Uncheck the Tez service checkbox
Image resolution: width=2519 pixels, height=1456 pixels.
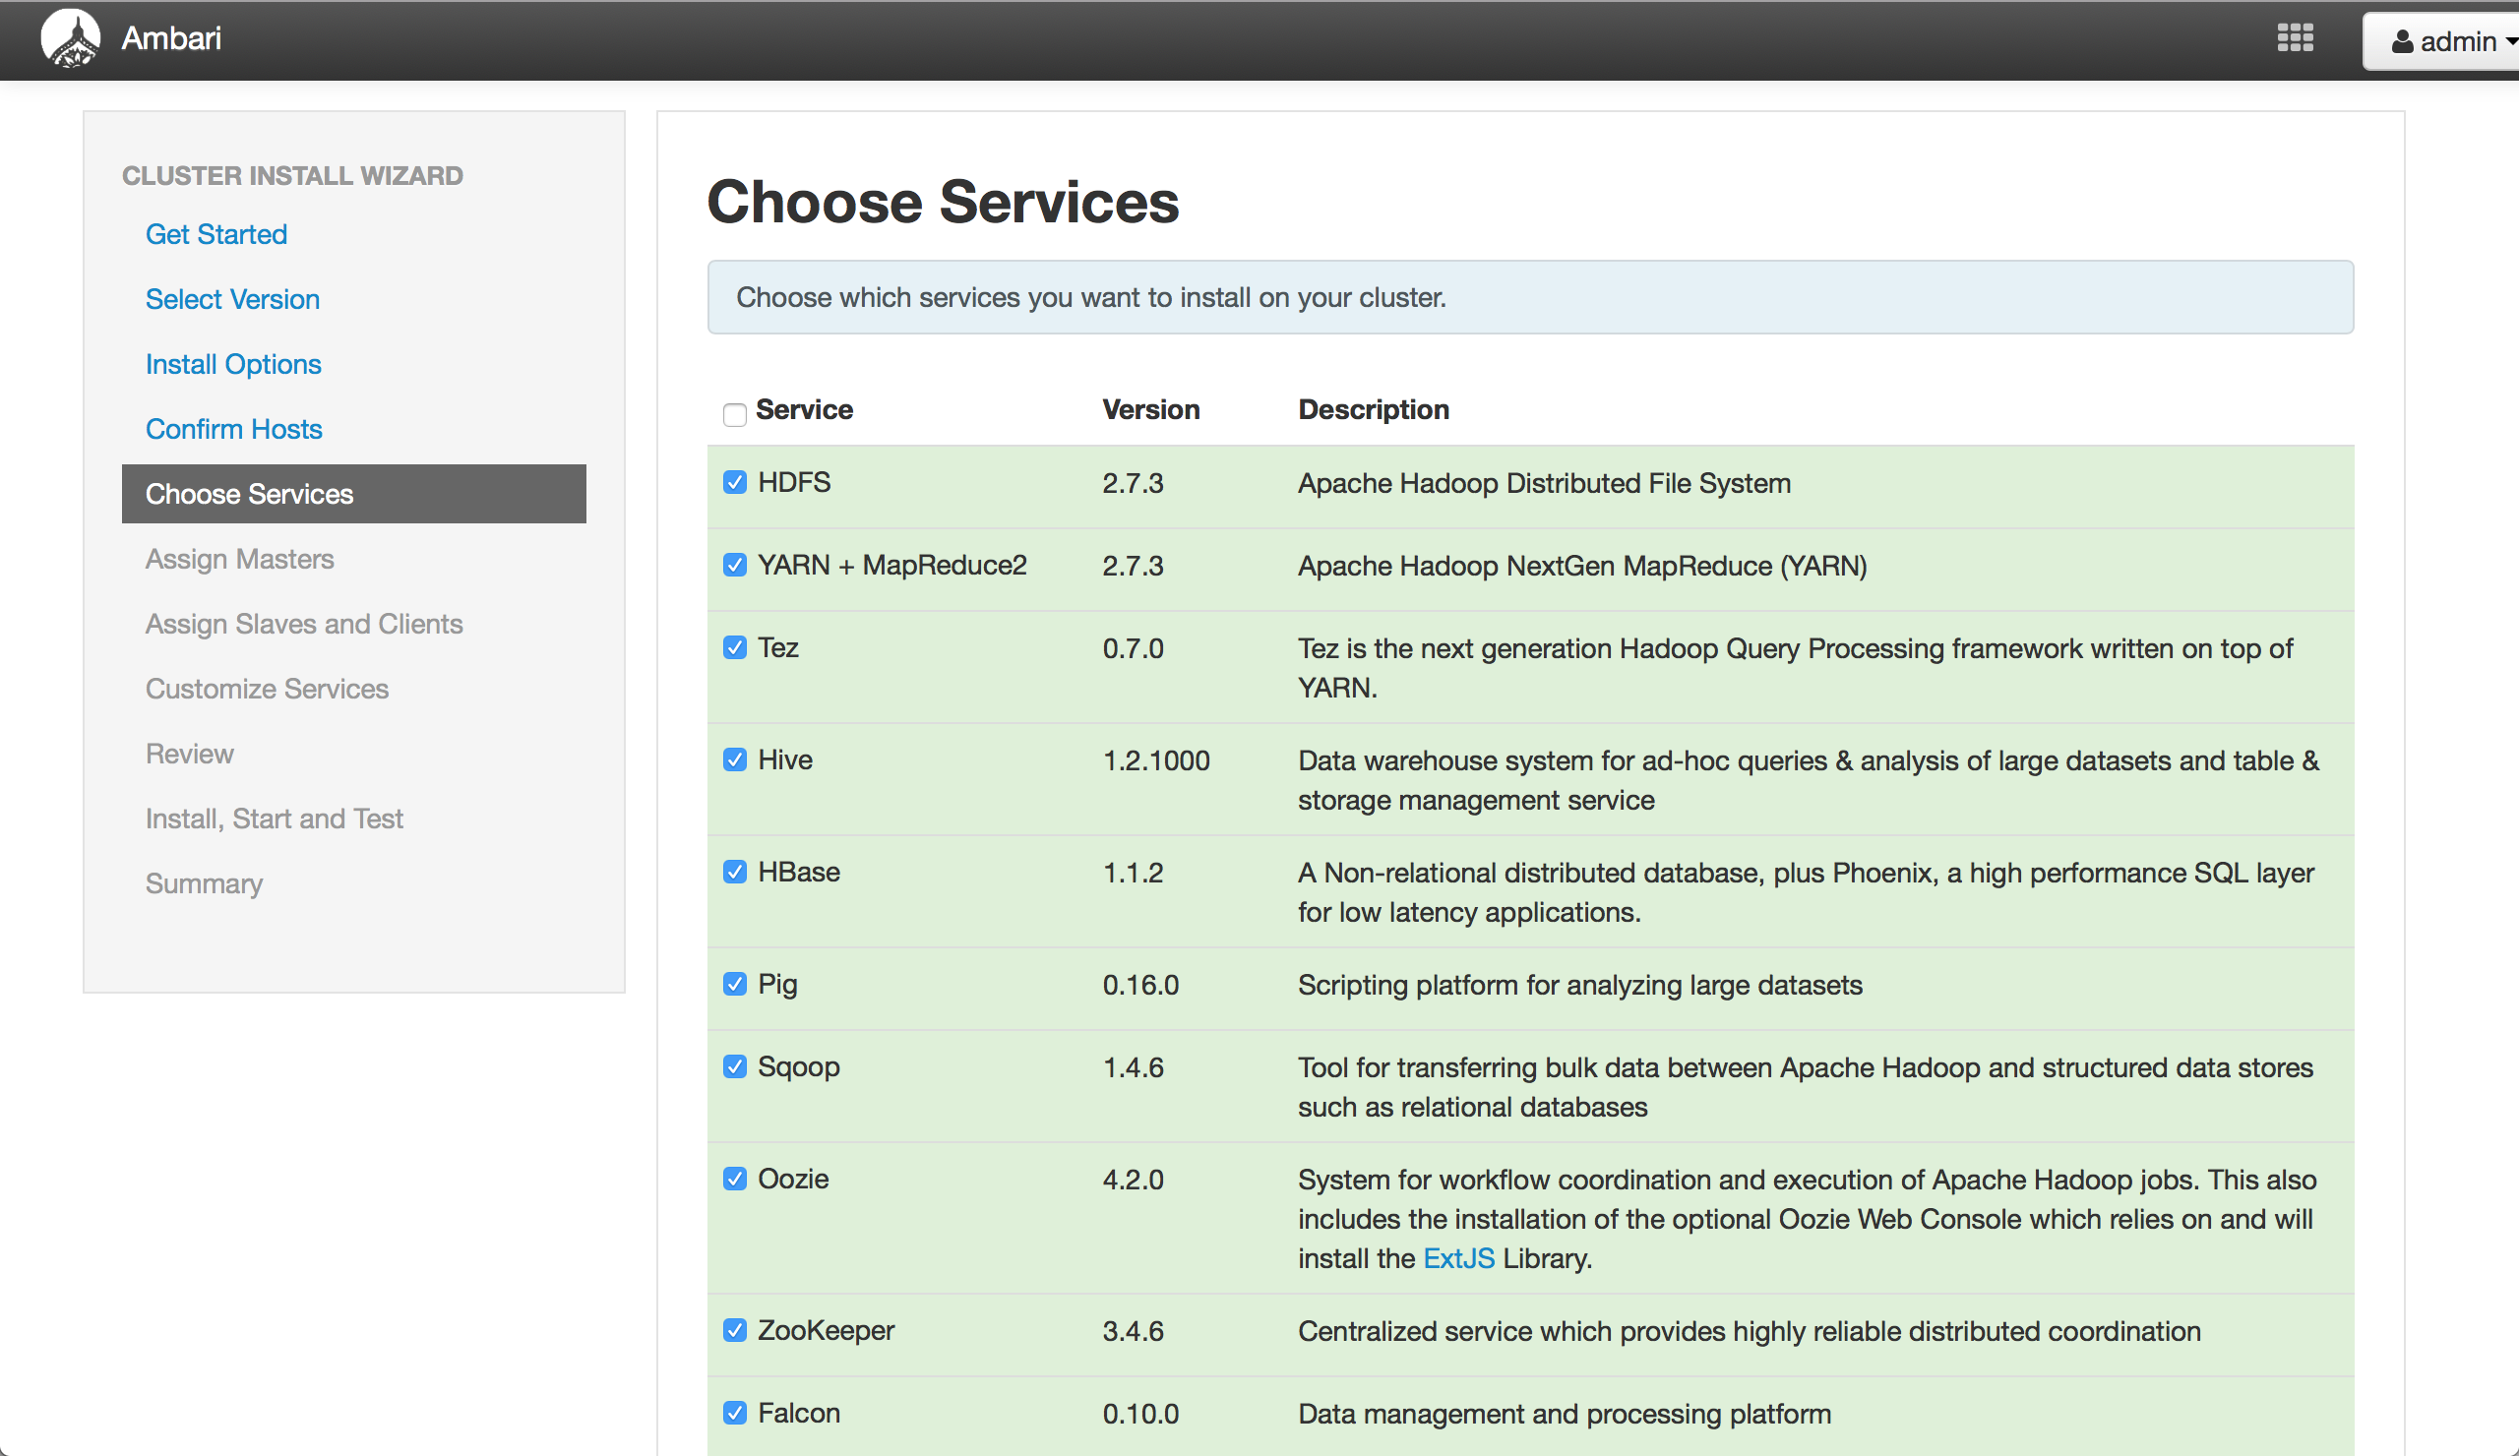tap(735, 647)
